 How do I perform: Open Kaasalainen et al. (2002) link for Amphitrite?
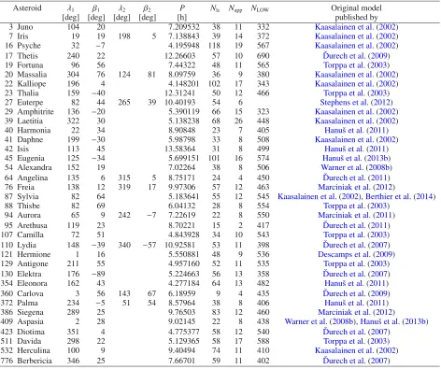pos(356,112)
